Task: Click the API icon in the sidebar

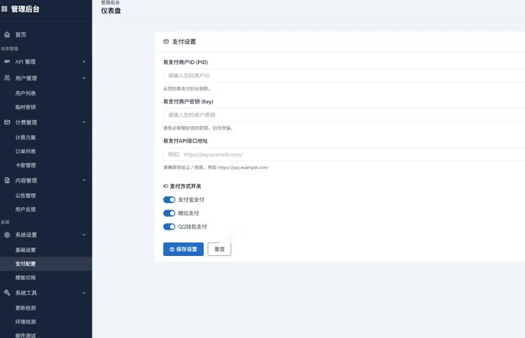Action: tap(7, 62)
